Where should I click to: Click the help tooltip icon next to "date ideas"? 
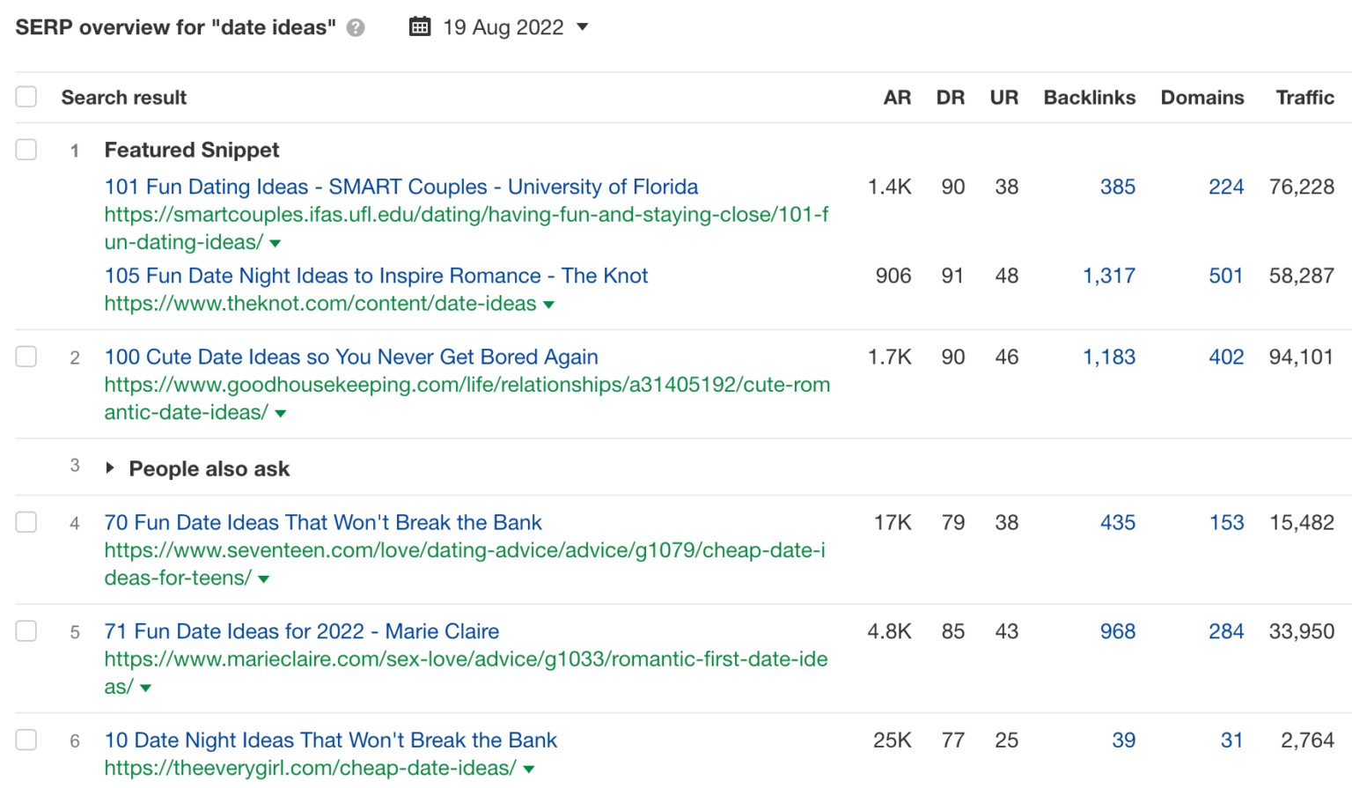(355, 27)
